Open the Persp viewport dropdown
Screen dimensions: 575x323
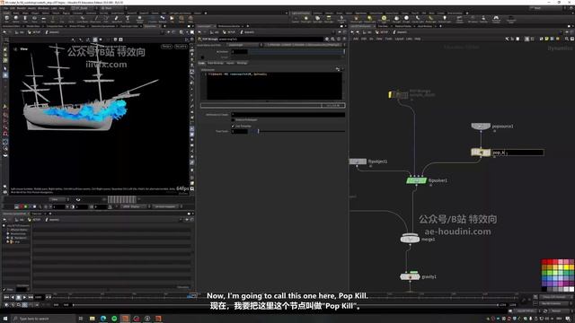[x=166, y=47]
